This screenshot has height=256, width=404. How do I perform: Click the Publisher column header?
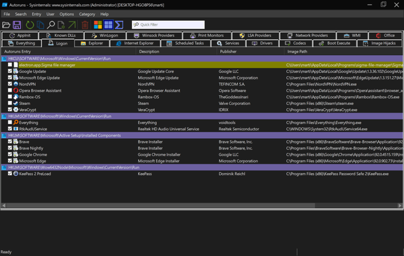[228, 52]
